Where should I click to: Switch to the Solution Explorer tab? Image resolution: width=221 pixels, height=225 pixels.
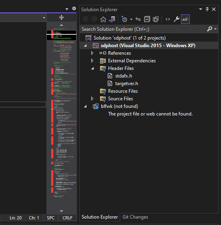(x=100, y=217)
